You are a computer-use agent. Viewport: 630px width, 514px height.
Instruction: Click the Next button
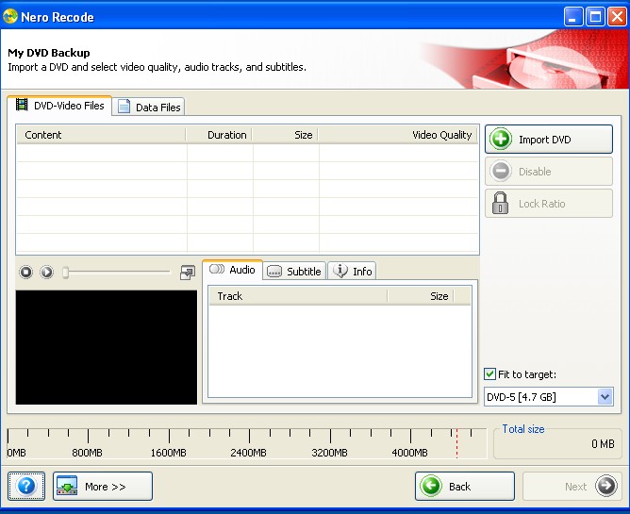572,486
